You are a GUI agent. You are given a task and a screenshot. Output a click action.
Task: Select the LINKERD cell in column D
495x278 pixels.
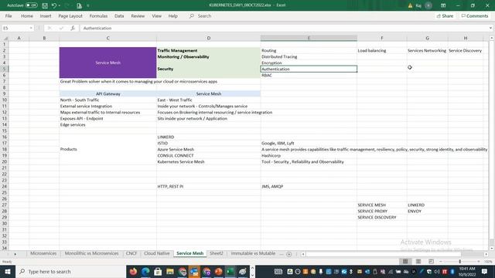[x=208, y=137]
